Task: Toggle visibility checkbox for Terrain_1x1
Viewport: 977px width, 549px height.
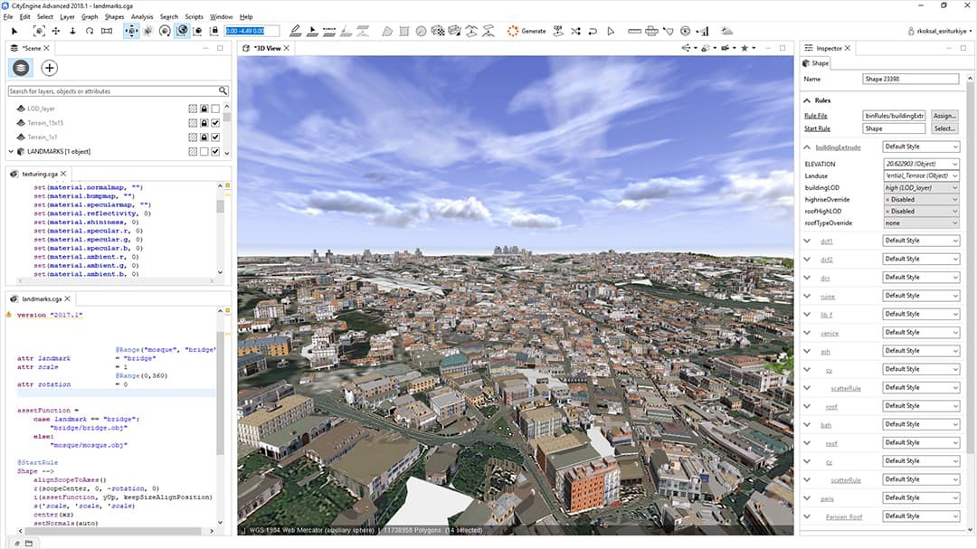Action: click(215, 137)
